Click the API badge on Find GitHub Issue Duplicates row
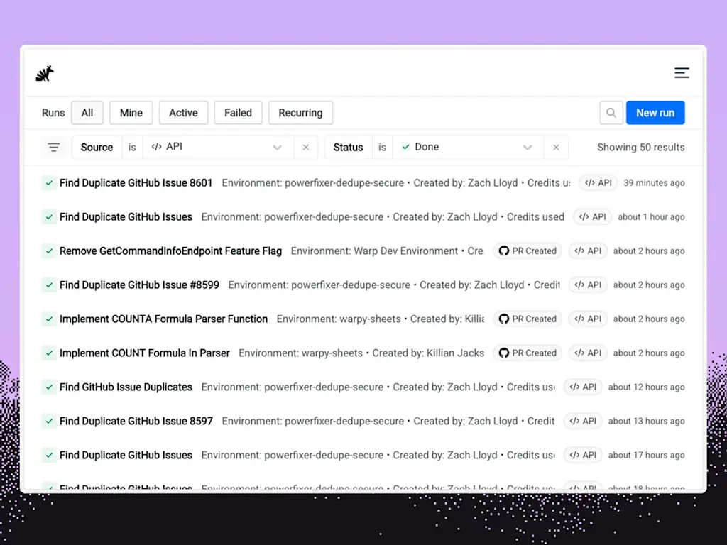The image size is (727, 545). pos(583,387)
